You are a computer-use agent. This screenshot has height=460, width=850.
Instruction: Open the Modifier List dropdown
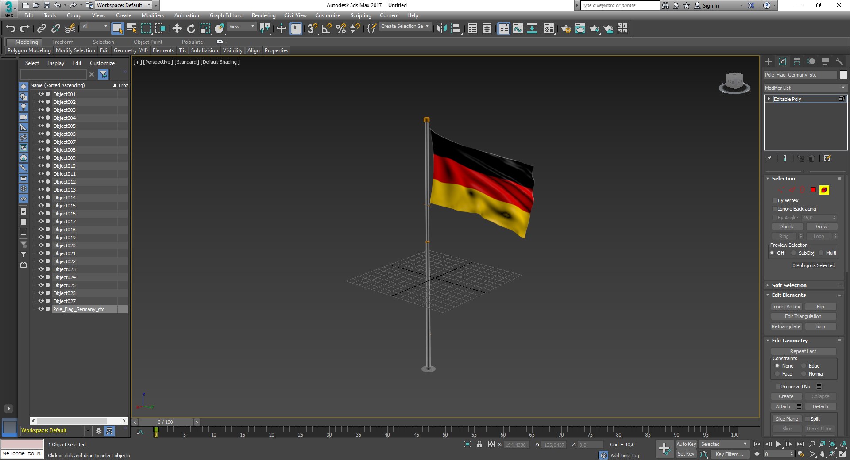pos(805,88)
